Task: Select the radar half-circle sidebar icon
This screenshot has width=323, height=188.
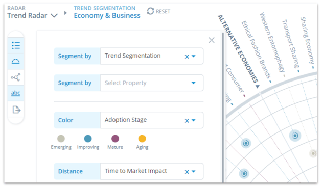Action: click(x=16, y=61)
